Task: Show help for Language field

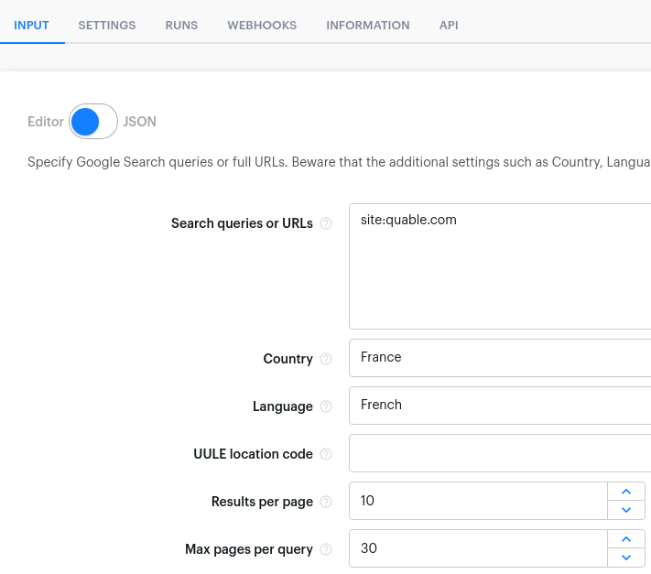Action: coord(326,406)
